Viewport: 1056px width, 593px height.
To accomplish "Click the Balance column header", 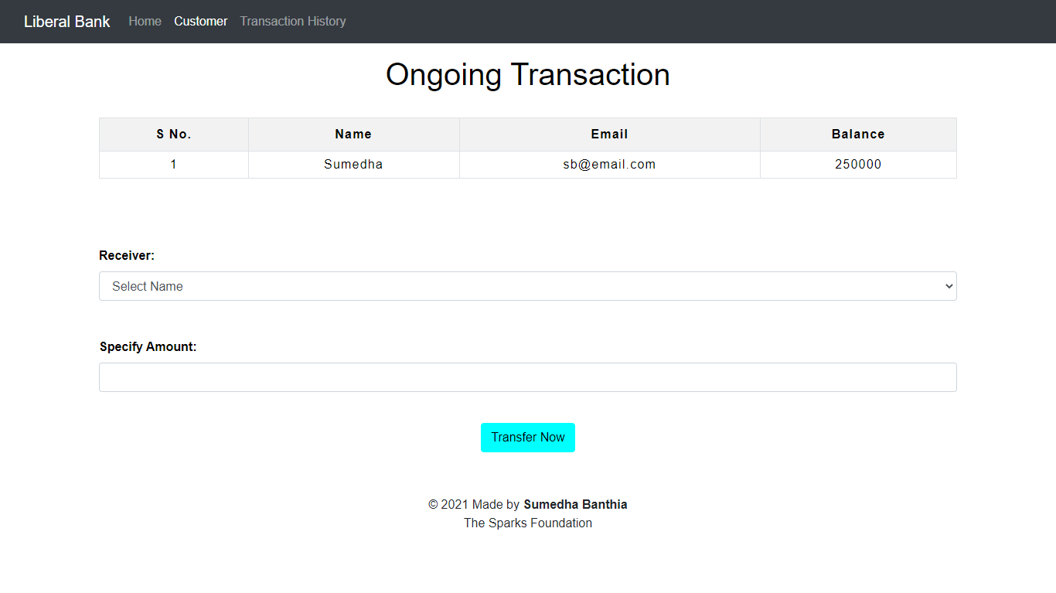I will point(857,134).
